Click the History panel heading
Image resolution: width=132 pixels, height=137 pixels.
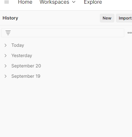click(10, 18)
